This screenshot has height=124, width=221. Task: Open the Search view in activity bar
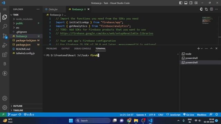point(4,27)
